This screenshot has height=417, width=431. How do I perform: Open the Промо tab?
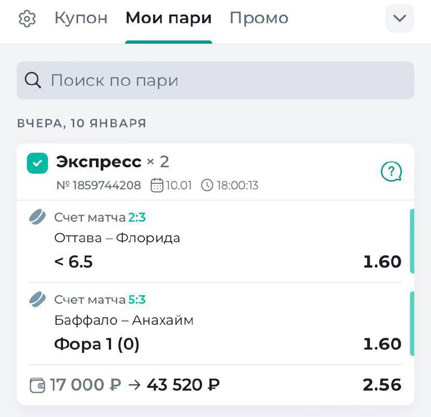tap(259, 18)
